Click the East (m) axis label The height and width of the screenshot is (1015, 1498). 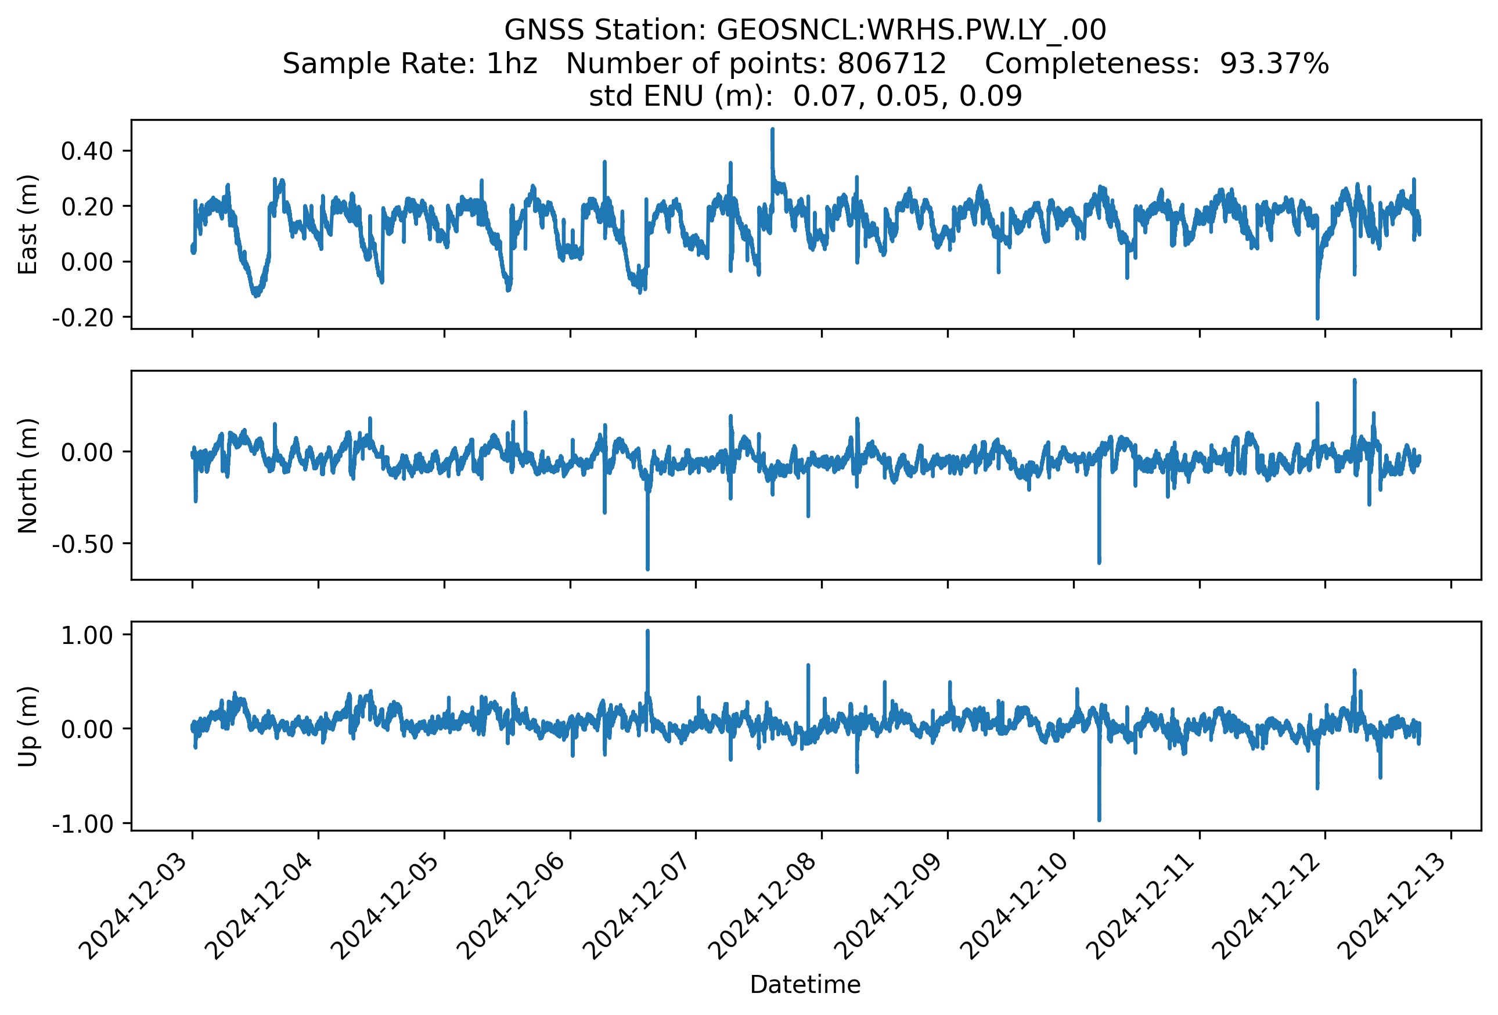27,224
